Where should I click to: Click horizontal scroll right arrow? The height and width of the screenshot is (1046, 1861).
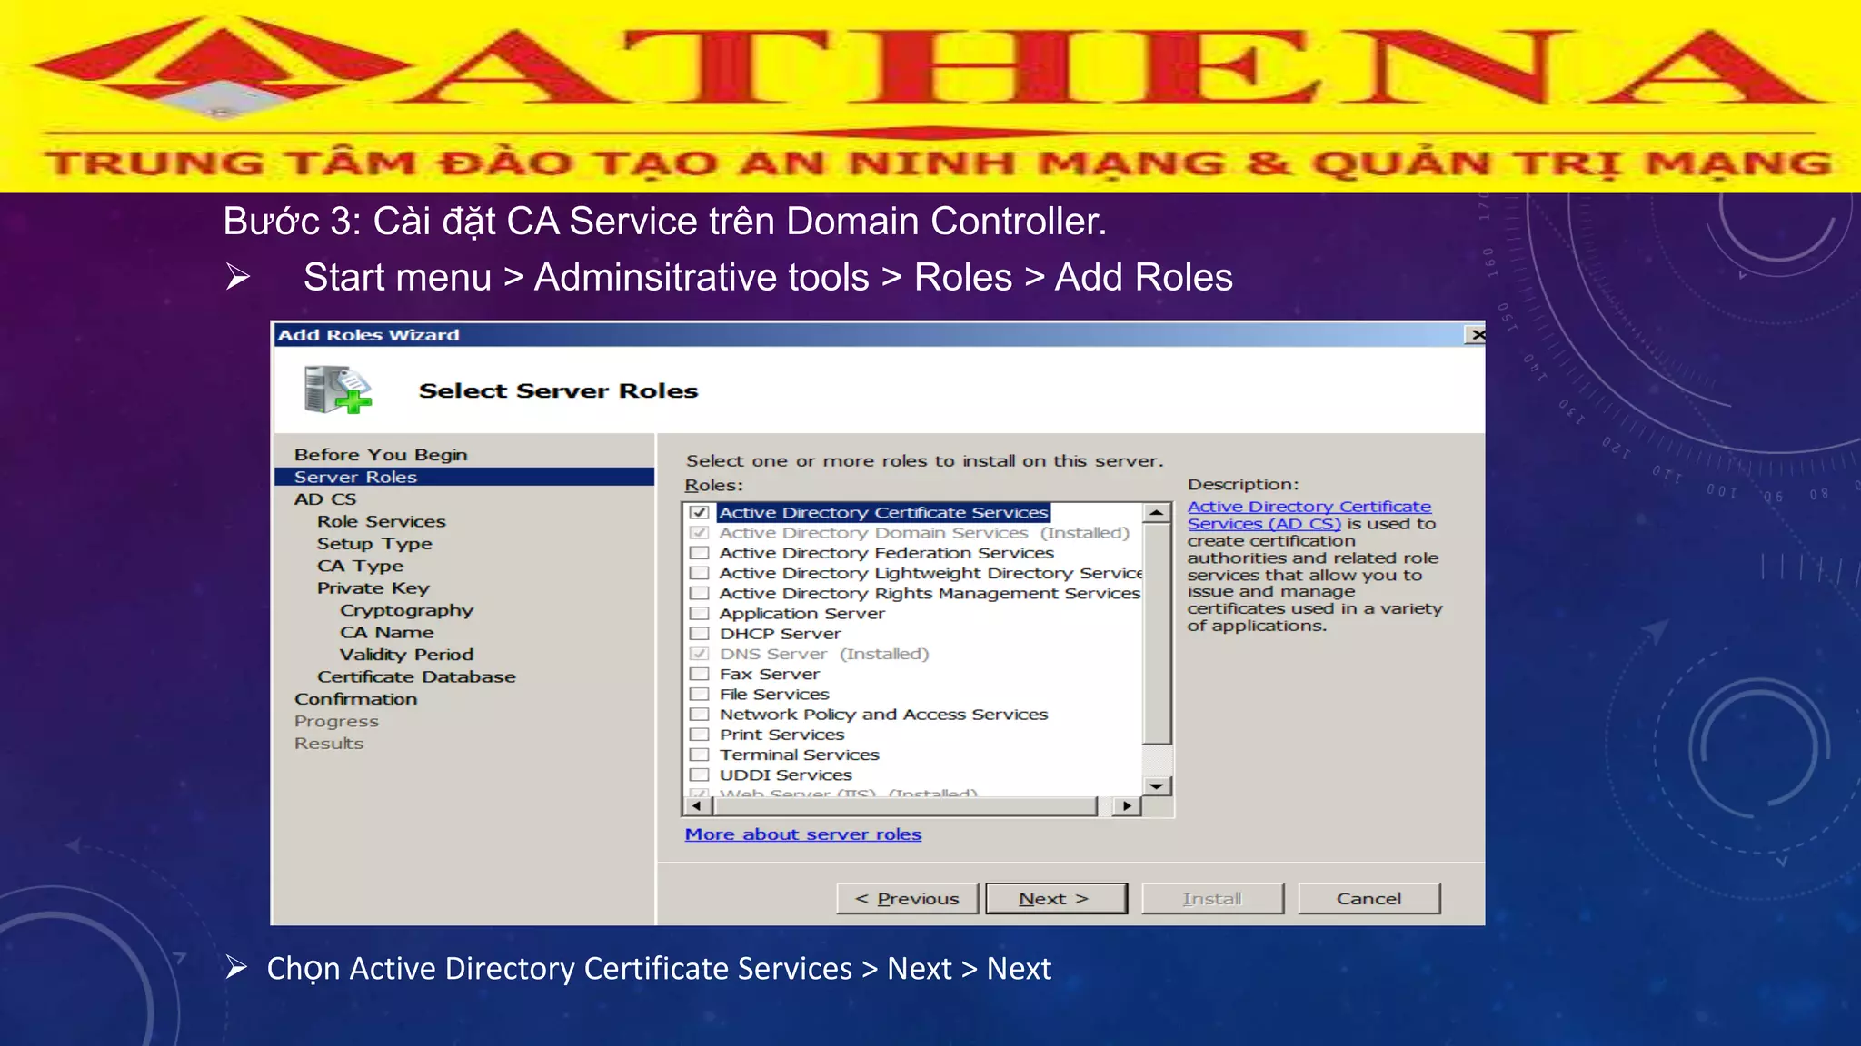coord(1127,805)
